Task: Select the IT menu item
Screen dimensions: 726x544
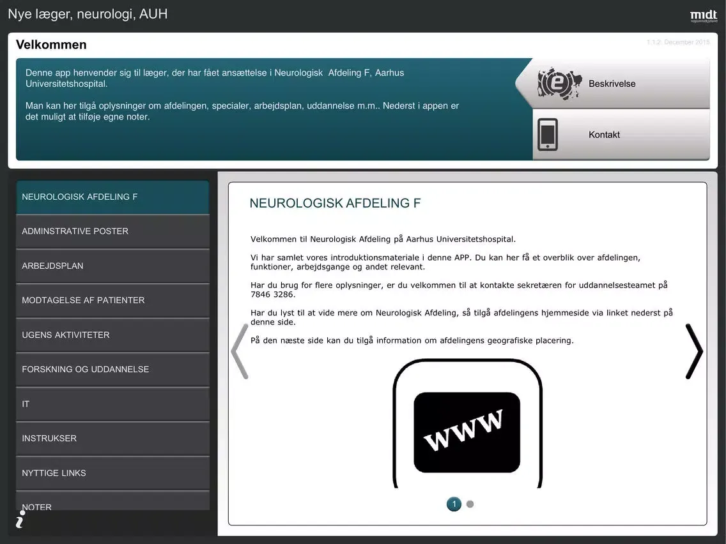Action: [x=112, y=404]
